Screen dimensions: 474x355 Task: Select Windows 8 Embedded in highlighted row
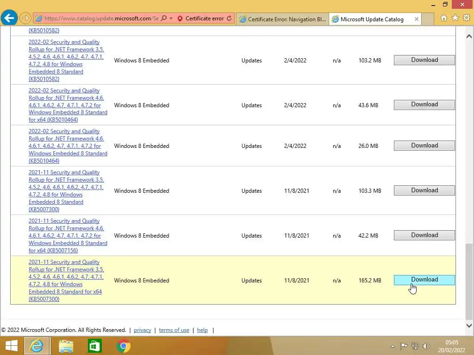coord(142,281)
